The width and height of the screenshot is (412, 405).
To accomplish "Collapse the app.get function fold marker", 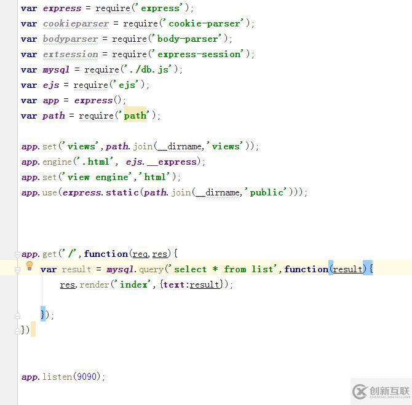I will (x=17, y=254).
